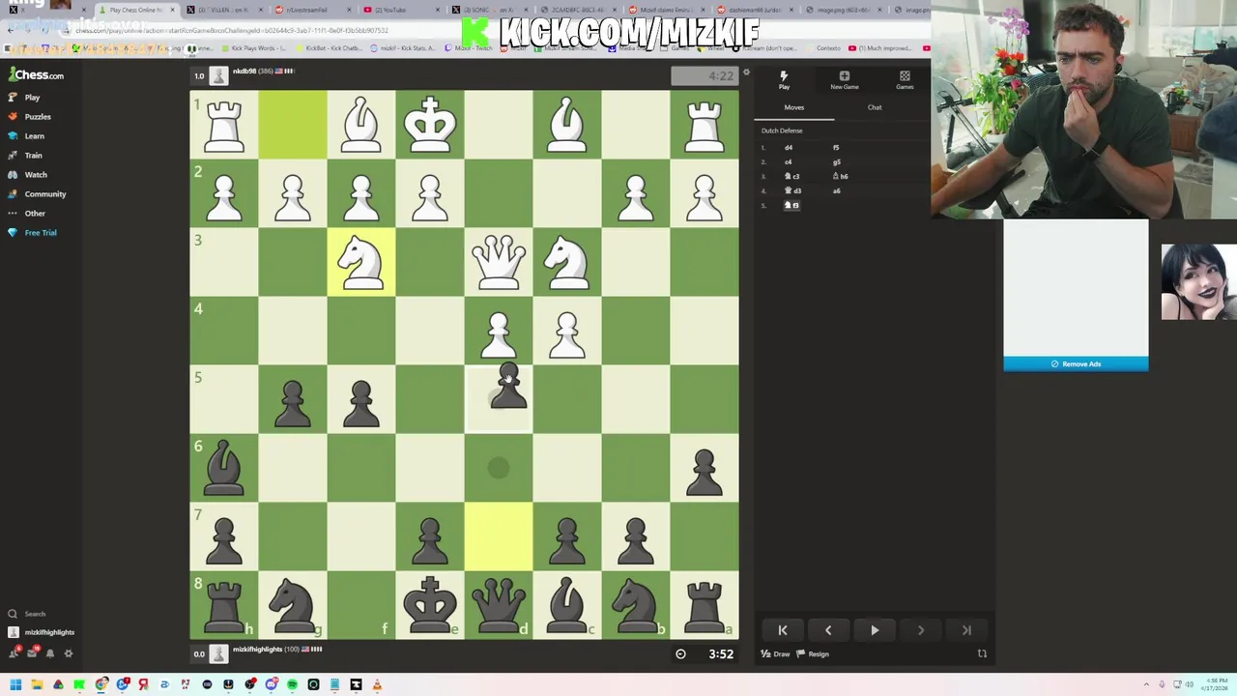The width and height of the screenshot is (1237, 696).
Task: Open File Explorer from the taskbar
Action: (x=37, y=685)
